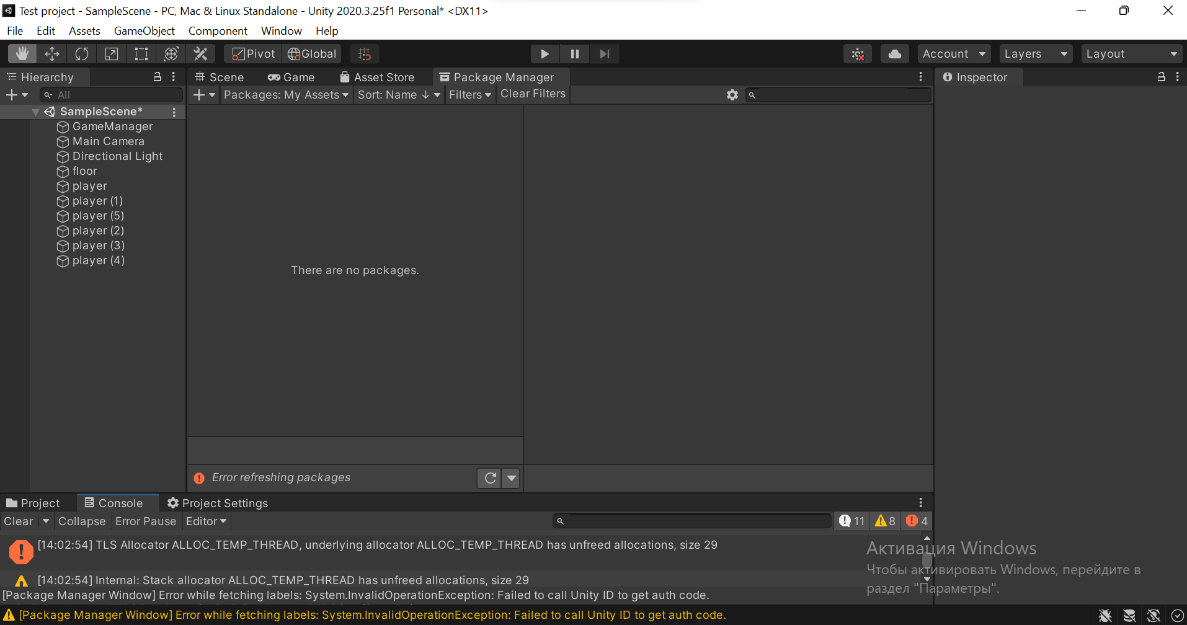Open Clear options dropdown arrow
Screen dimensions: 1187x625
click(46, 521)
